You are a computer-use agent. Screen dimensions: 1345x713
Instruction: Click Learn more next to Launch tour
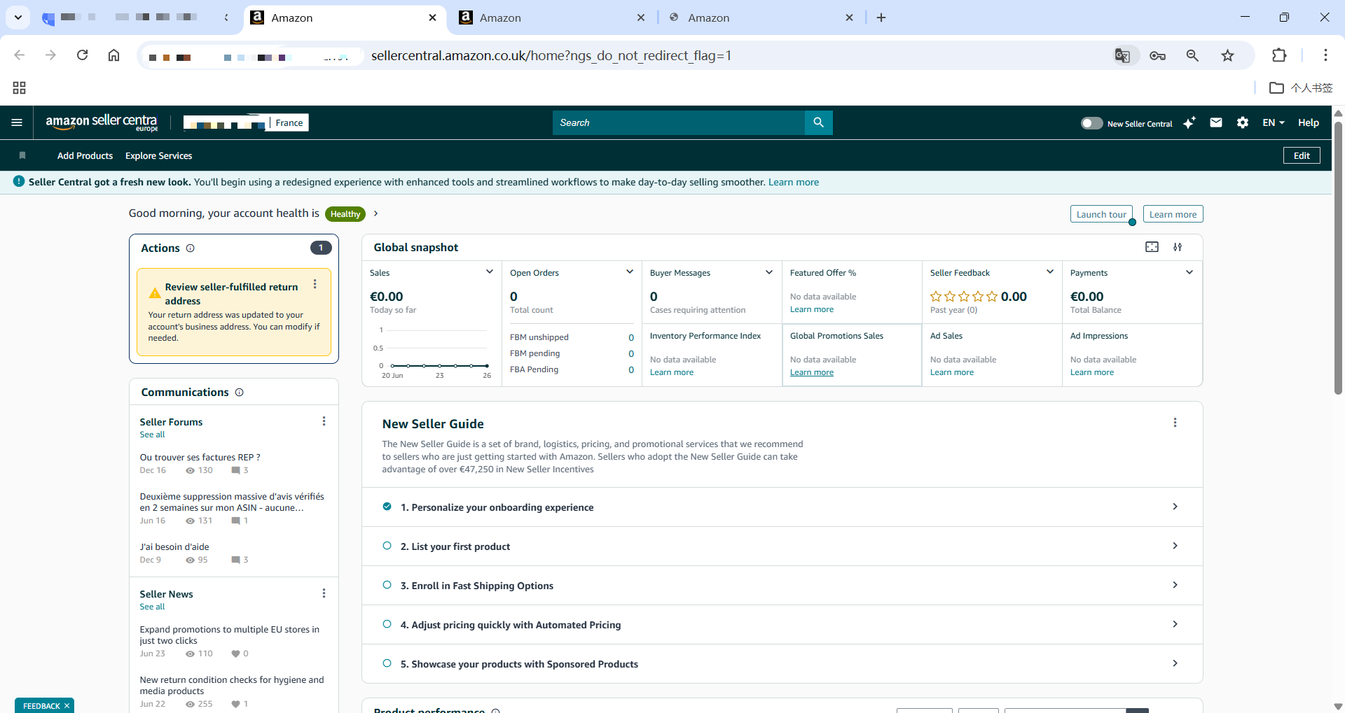[x=1173, y=214]
